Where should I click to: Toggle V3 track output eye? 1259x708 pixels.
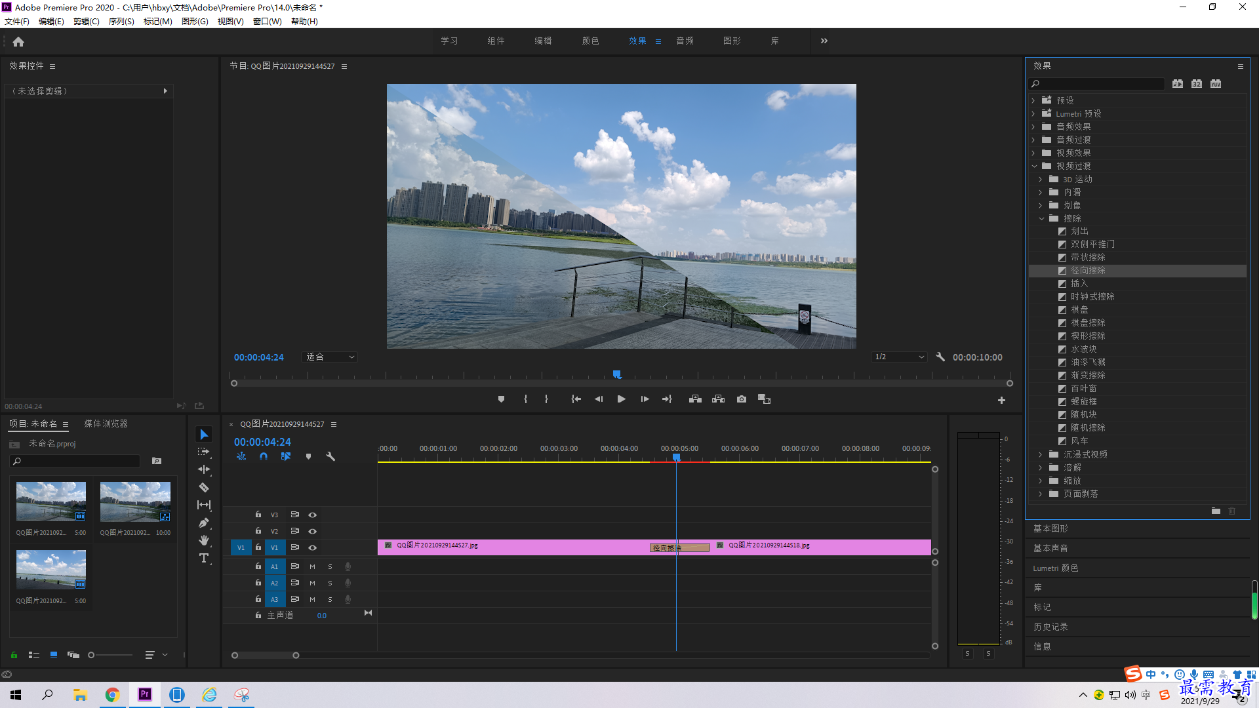click(313, 515)
